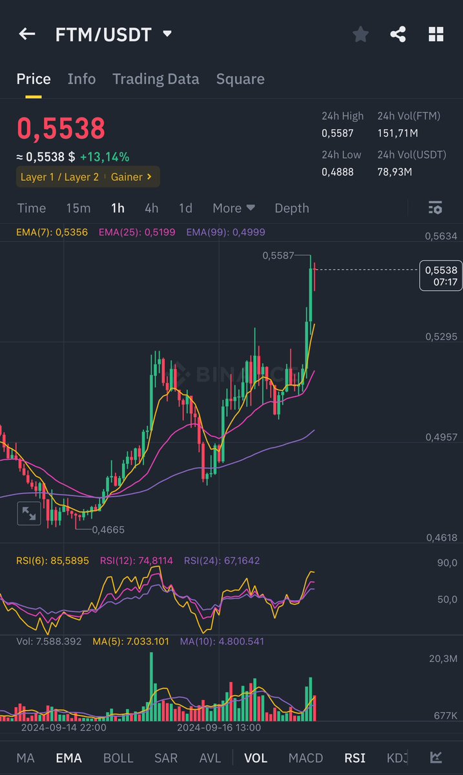Viewport: 463px width, 775px height.
Task: Open the Trading Data tab
Action: pyautogui.click(x=156, y=79)
